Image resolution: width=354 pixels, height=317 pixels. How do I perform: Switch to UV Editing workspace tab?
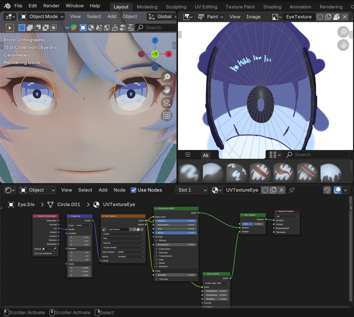point(206,7)
